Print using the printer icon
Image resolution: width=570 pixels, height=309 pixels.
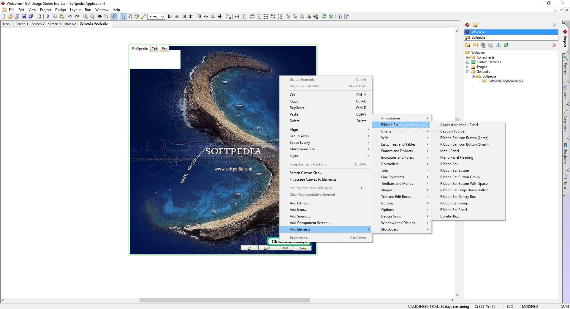click(x=39, y=17)
